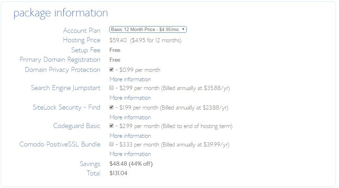
Task: Enable the Search Engine Jumpstart checkbox
Action: point(111,88)
